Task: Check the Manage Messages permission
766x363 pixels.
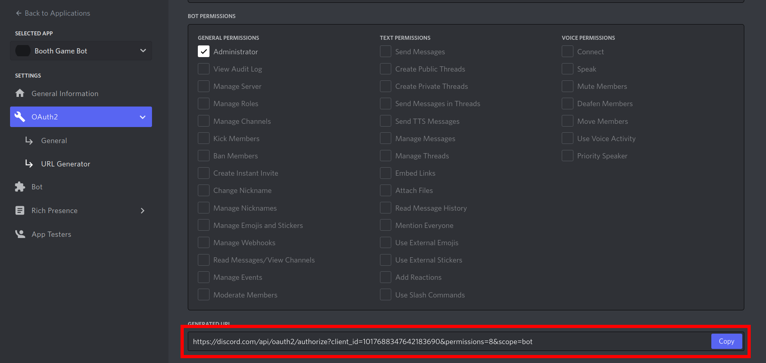Action: (386, 138)
